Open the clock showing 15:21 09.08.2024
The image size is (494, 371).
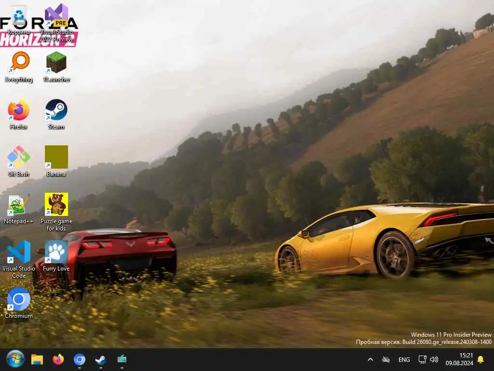459,359
